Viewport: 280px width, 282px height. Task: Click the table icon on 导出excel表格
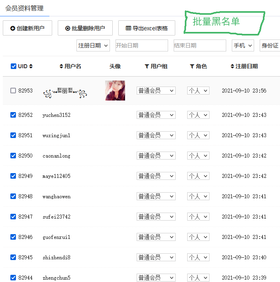pyautogui.click(x=128, y=28)
